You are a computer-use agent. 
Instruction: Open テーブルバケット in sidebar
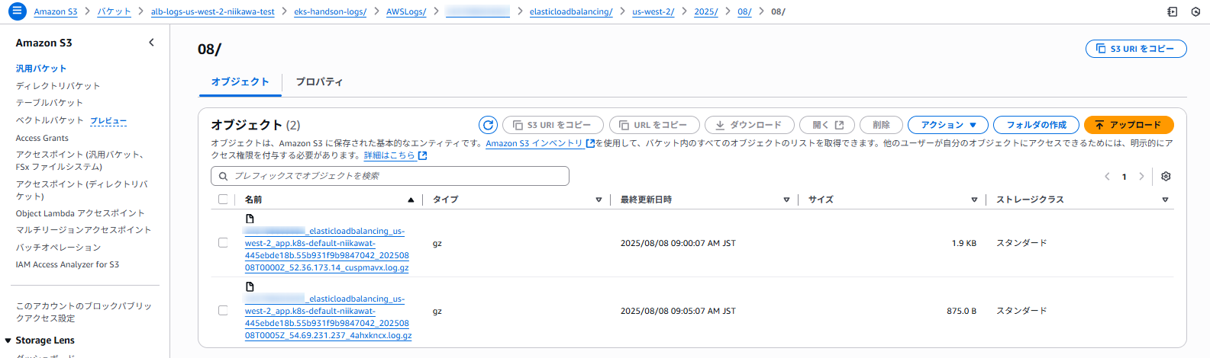tap(50, 103)
